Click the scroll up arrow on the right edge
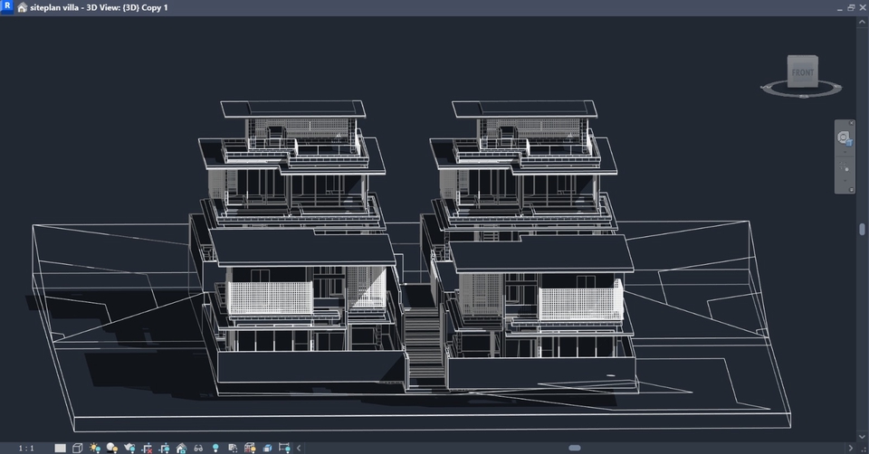 (863, 22)
